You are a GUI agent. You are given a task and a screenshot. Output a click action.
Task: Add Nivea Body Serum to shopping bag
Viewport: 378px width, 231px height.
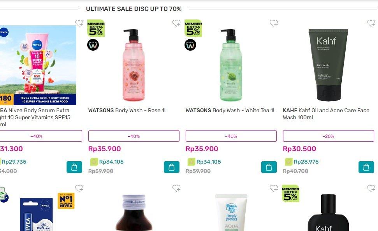(74, 167)
